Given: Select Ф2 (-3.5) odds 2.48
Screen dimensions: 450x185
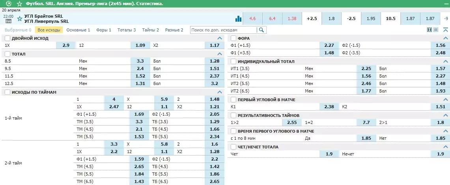Looking at the screenshot, I should click(441, 53).
